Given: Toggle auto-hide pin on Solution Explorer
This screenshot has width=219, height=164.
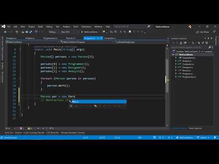Looking at the screenshot, I should [208, 38].
